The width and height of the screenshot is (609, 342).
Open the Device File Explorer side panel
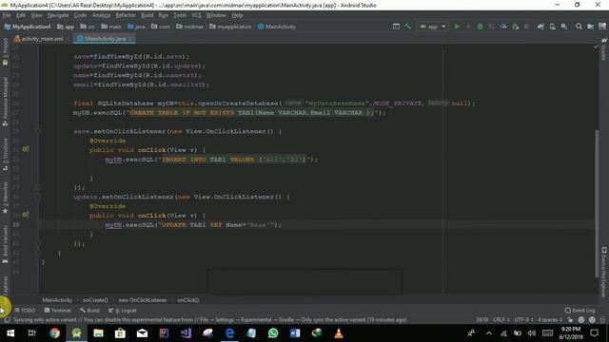coord(604,273)
